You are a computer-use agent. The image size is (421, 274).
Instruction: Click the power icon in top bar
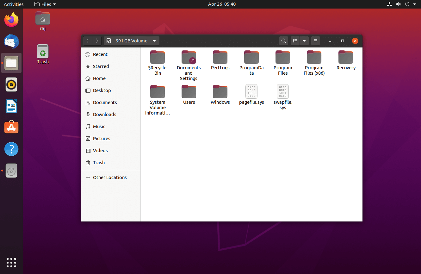(x=407, y=4)
